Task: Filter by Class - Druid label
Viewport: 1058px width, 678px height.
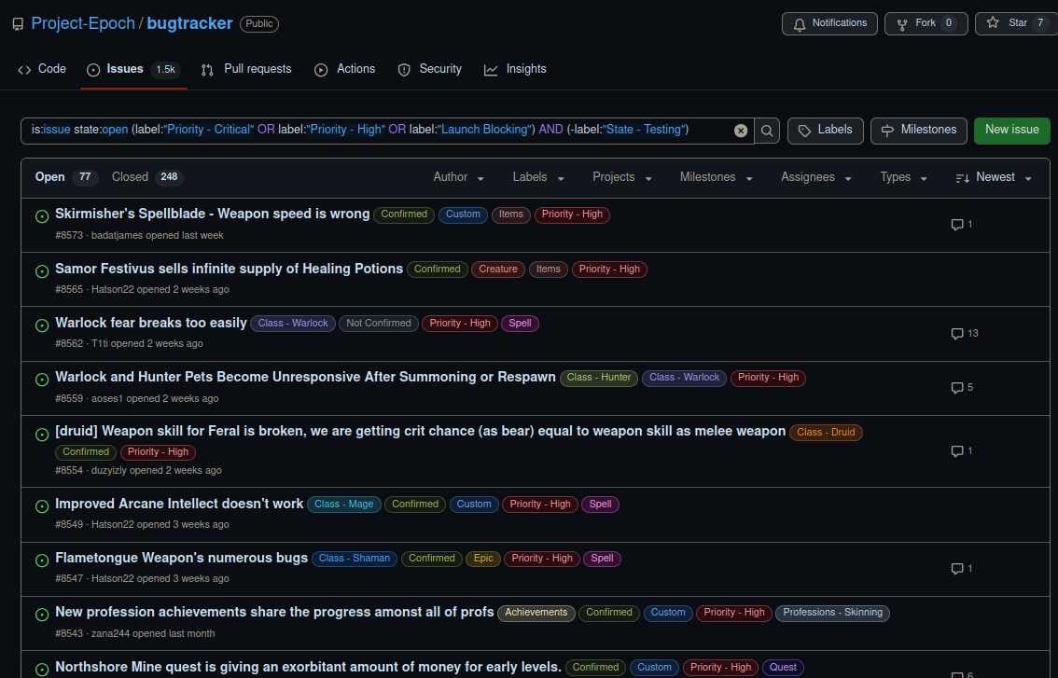Action: (826, 433)
